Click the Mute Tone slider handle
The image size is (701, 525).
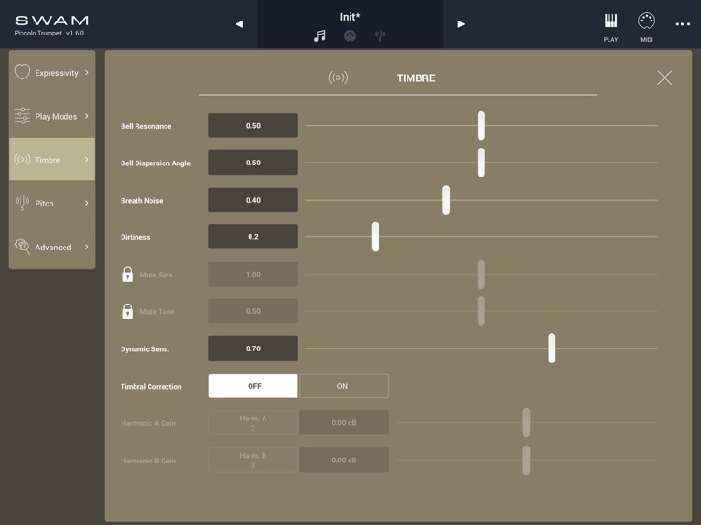[481, 311]
